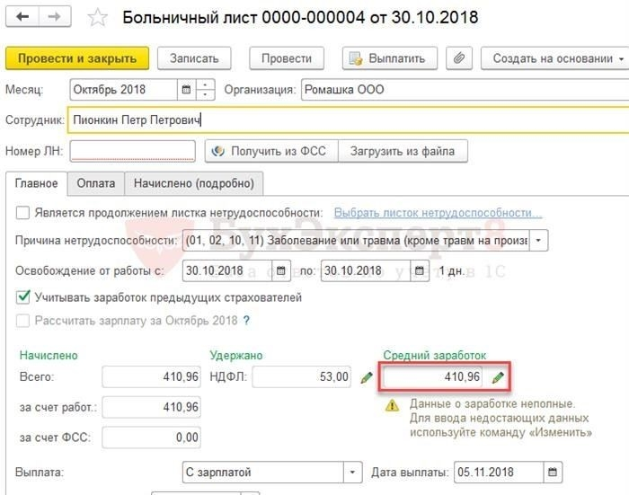Click the Дата выплаты field 05.11.2018
Viewport: 629px width, 495px height.
coord(499,473)
